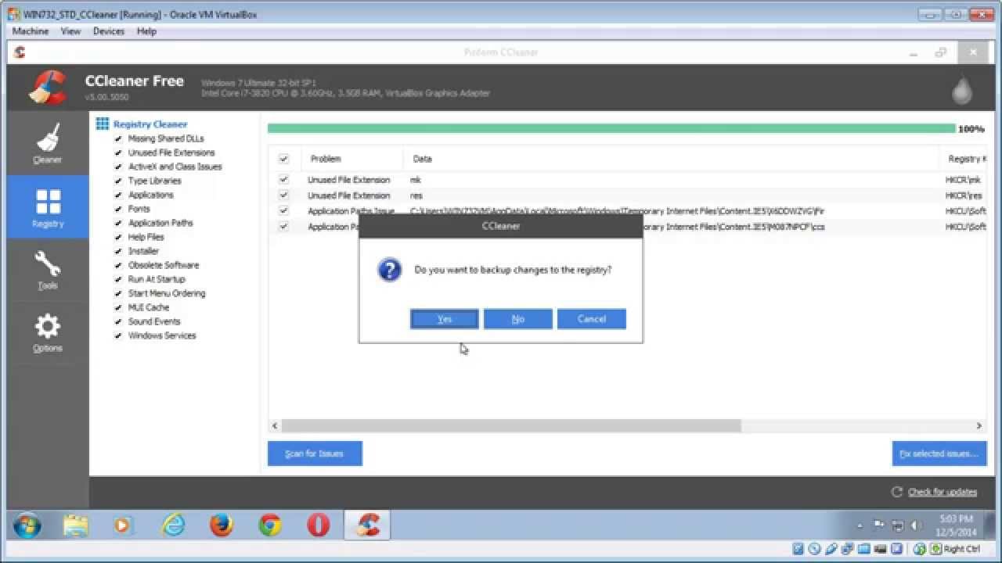Viewport: 1002px width, 563px height.
Task: Click the CCleaner logo in header
Action: click(48, 87)
